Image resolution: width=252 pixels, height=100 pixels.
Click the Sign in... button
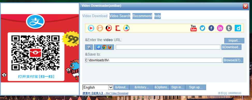tap(177, 87)
